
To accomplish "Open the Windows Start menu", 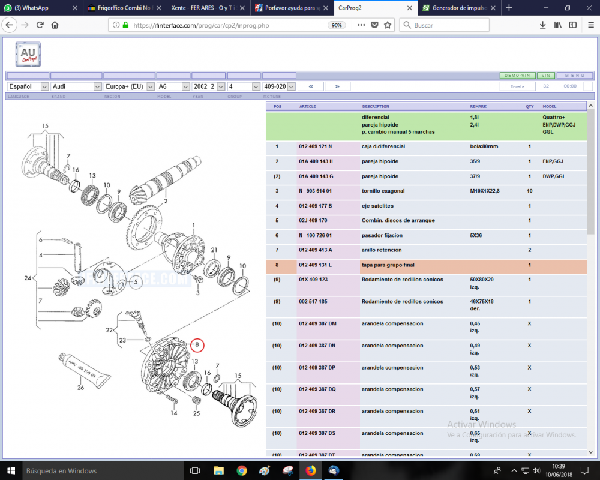I will point(11,471).
